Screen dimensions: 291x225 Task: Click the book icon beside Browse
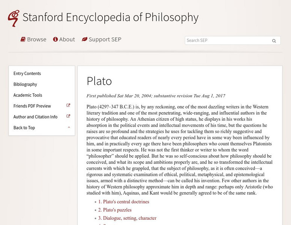pos(23,39)
